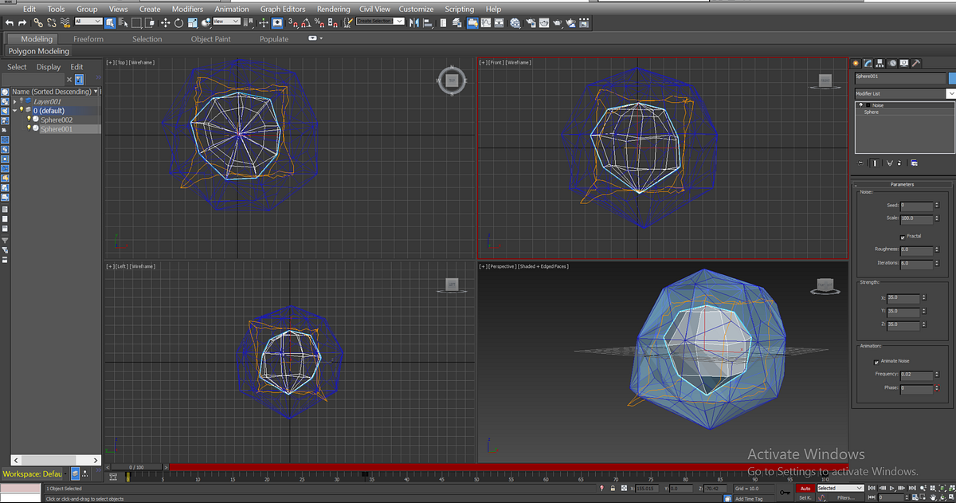Enable the Auto Key animation button
The image size is (956, 503).
804,487
